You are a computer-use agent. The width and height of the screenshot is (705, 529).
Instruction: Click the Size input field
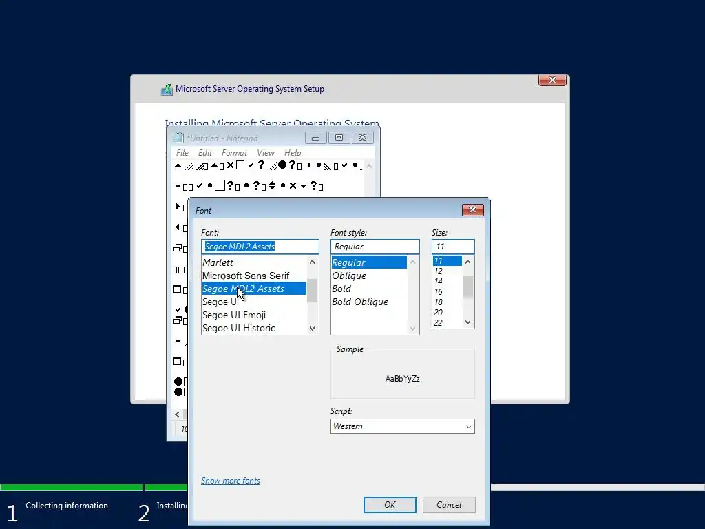pos(453,247)
